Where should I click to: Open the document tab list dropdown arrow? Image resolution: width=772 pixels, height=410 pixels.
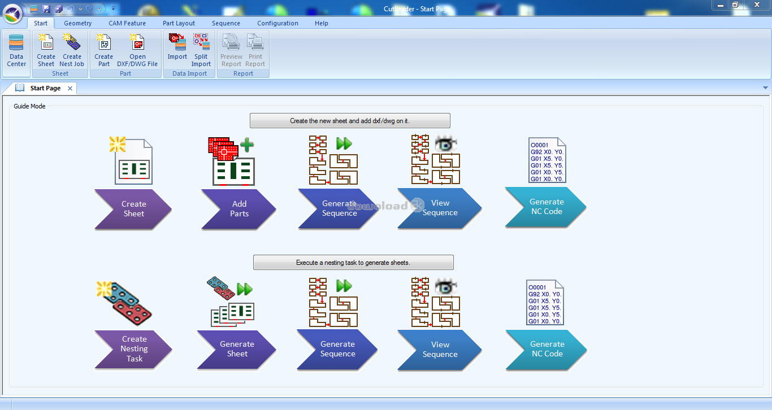coord(766,88)
